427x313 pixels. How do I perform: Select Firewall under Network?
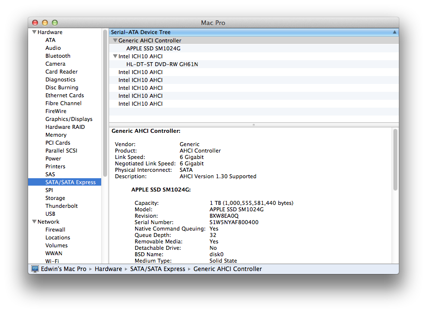(x=55, y=230)
